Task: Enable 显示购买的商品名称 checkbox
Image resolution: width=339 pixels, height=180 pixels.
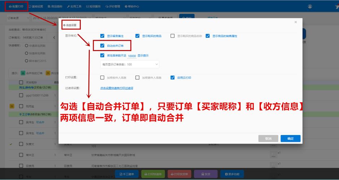Action: point(172,36)
